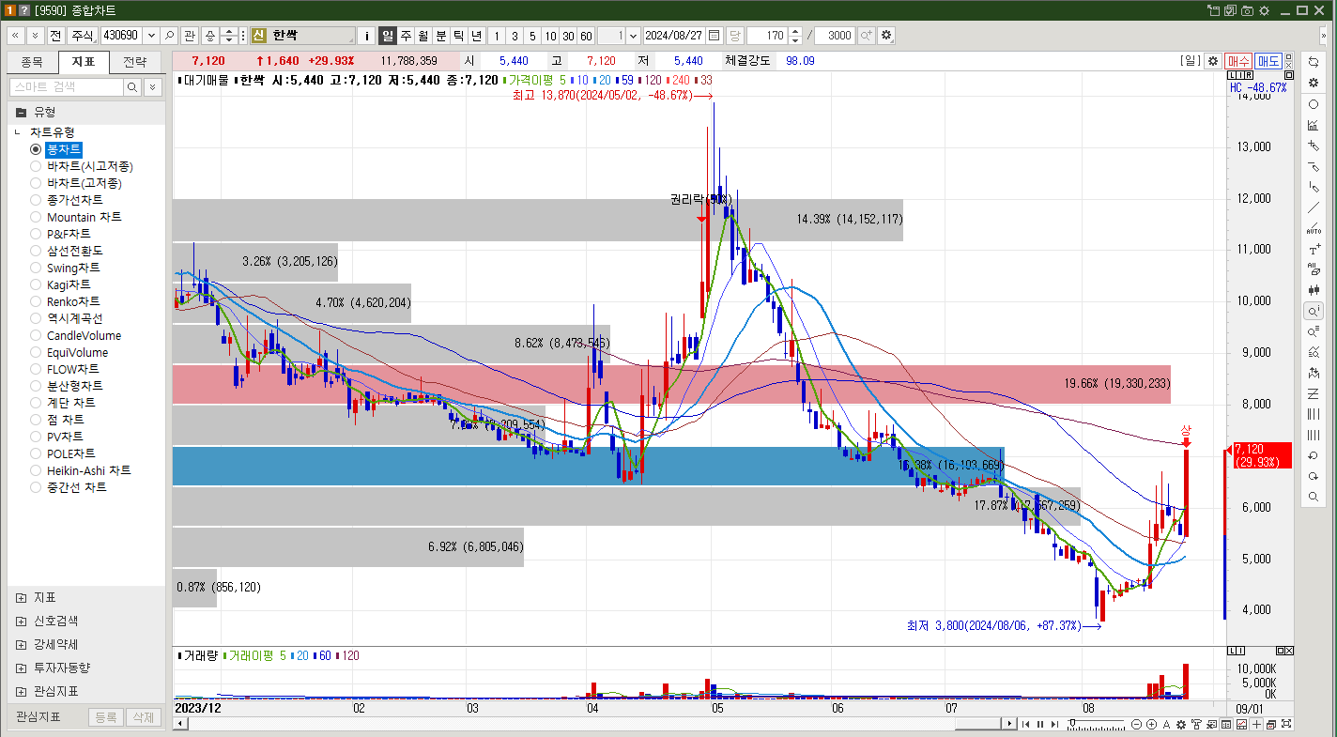Select P&F차트 radio option

(x=36, y=234)
